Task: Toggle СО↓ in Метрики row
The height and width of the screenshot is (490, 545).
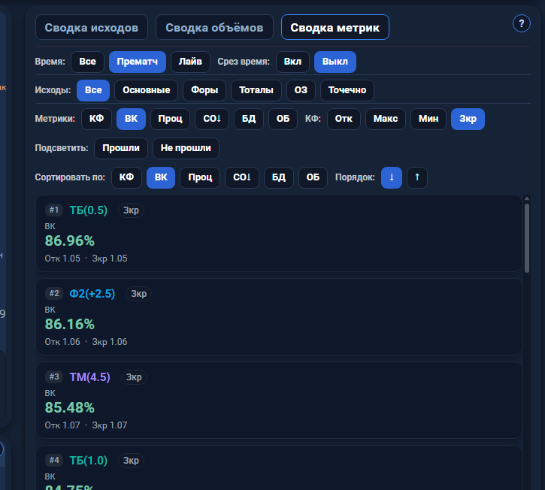Action: pyautogui.click(x=212, y=119)
